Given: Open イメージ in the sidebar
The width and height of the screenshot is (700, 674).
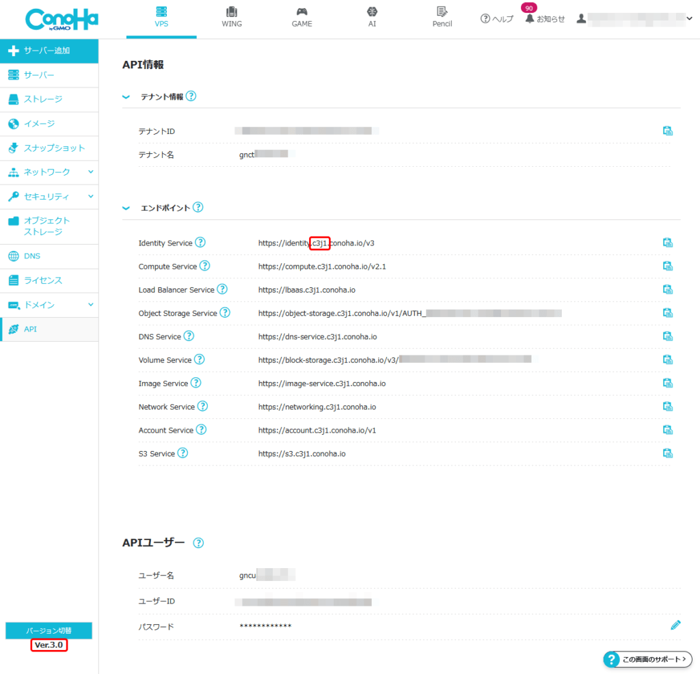Looking at the screenshot, I should tap(49, 124).
